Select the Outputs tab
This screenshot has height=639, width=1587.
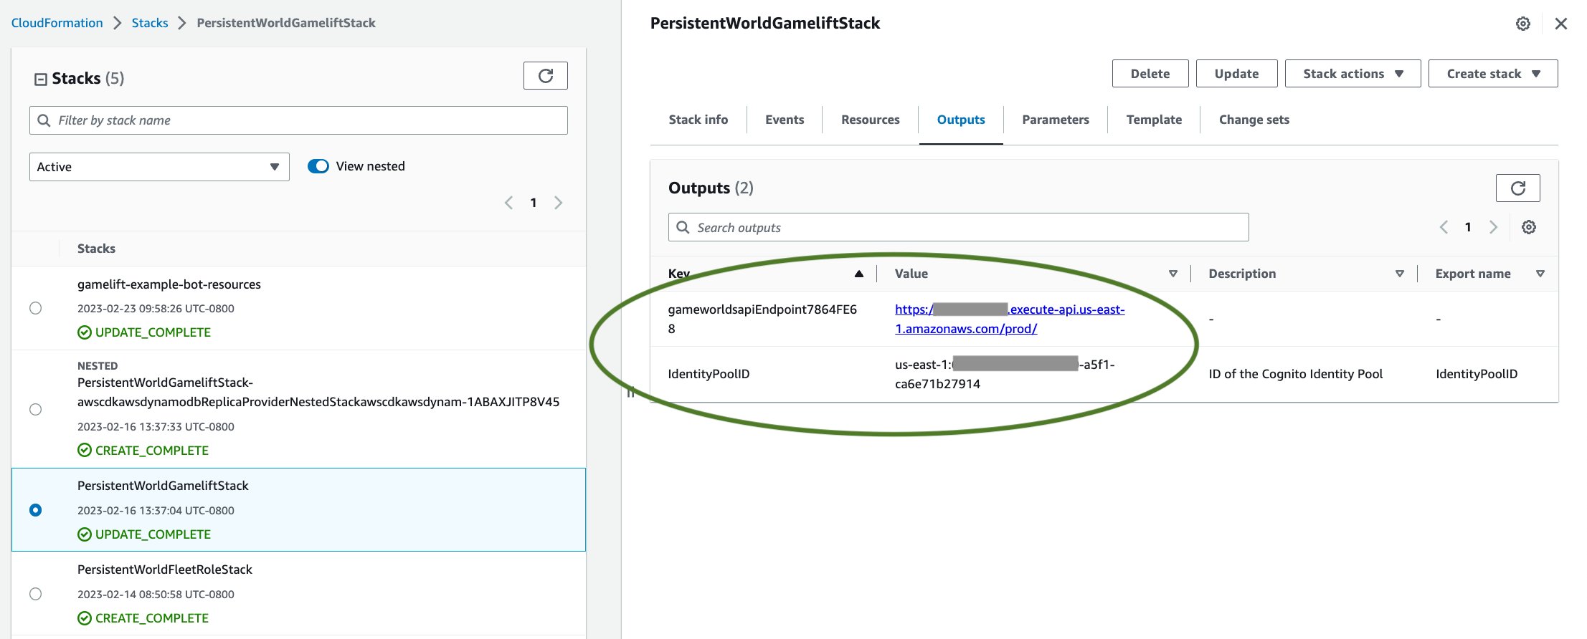[x=961, y=120]
